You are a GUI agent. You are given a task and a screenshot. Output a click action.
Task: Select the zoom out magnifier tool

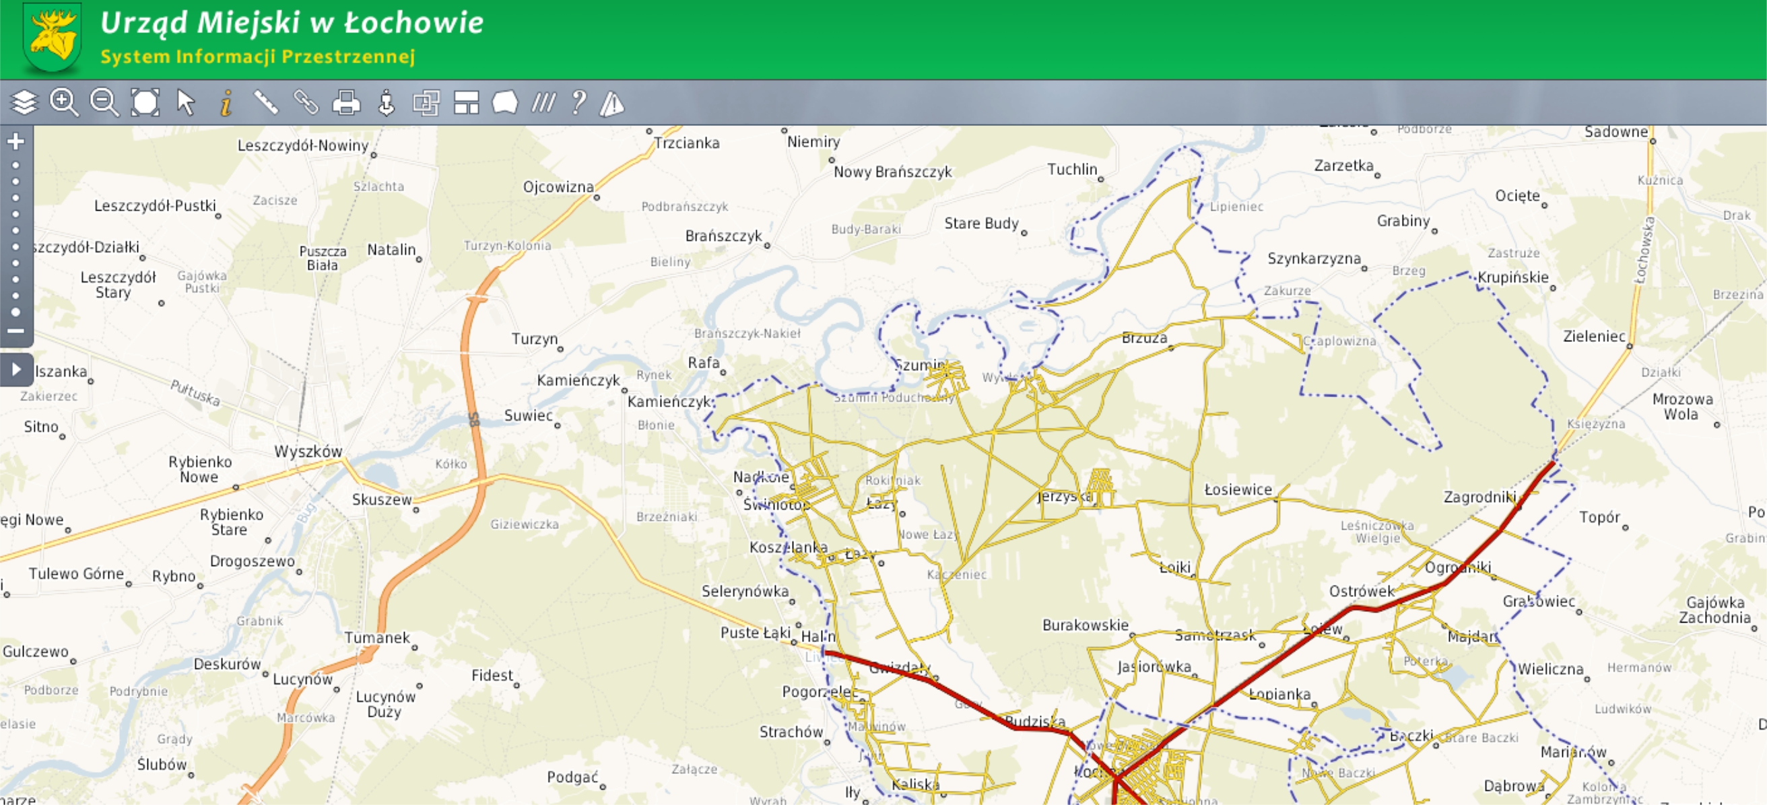click(x=104, y=103)
